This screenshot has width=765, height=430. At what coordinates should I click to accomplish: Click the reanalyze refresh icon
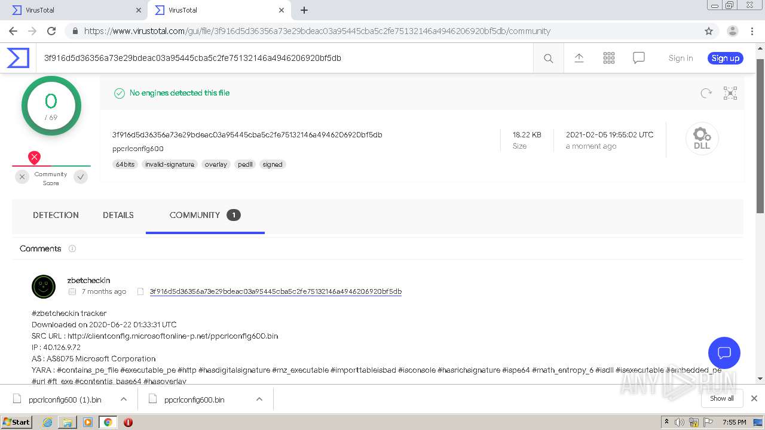pyautogui.click(x=706, y=93)
